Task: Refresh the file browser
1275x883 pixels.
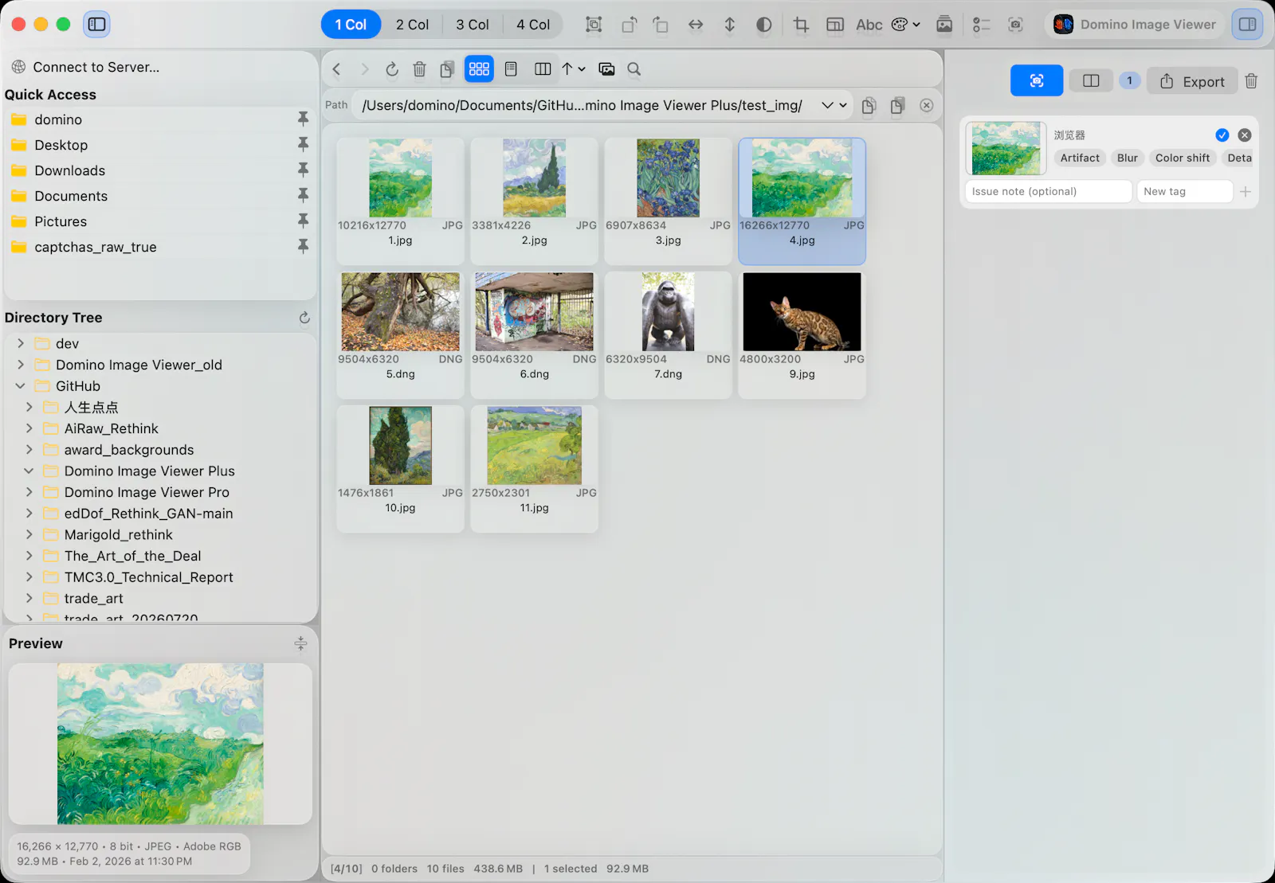Action: point(392,69)
